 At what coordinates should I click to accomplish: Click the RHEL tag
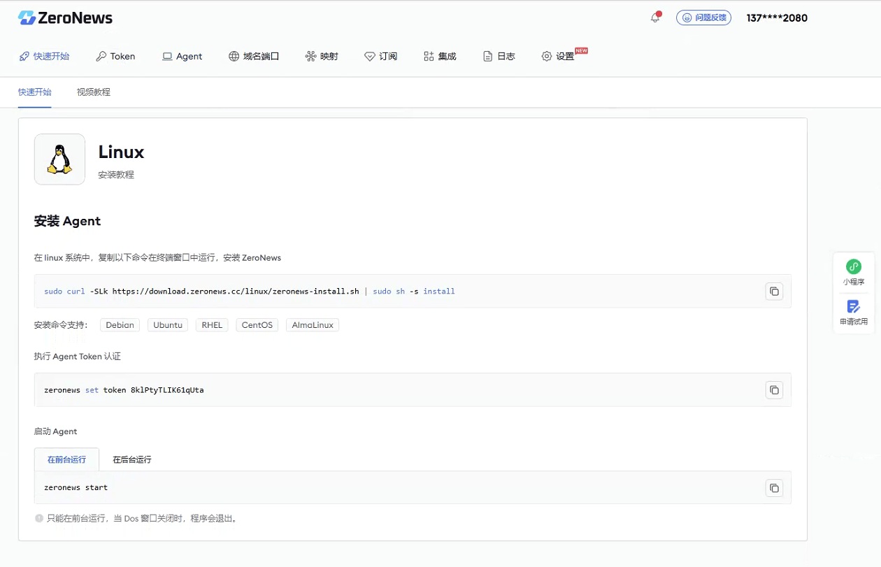tap(212, 325)
